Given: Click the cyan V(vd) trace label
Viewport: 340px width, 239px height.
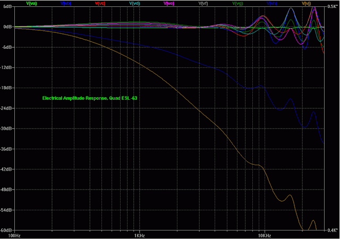Looking at the screenshot, I should point(134,3).
